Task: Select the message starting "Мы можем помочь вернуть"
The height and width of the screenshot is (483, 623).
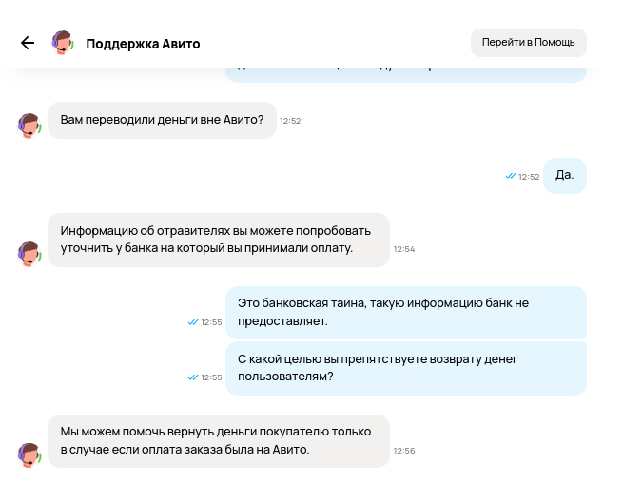Action: click(218, 440)
